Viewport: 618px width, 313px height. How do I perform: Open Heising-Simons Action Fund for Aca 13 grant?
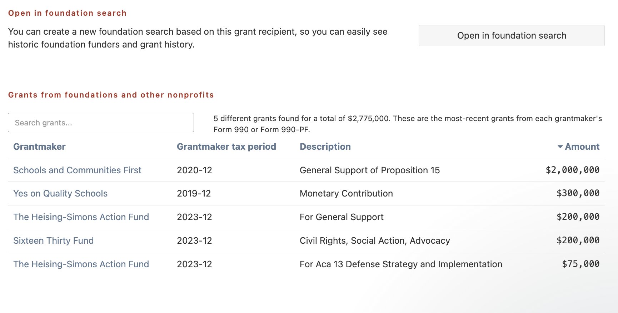coord(81,264)
